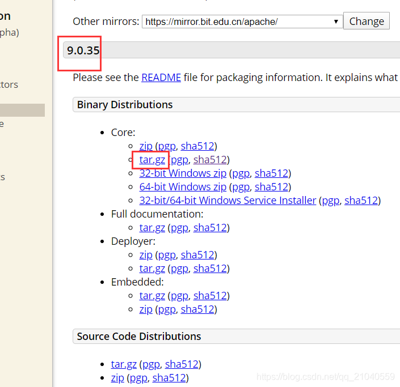Open sha512 for 64-bit Windows zip
Viewport: 400px width, 387px height.
coord(271,187)
